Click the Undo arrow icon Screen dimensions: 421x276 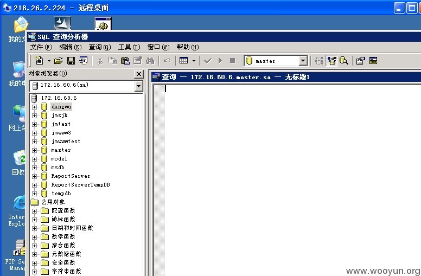coord(167,61)
